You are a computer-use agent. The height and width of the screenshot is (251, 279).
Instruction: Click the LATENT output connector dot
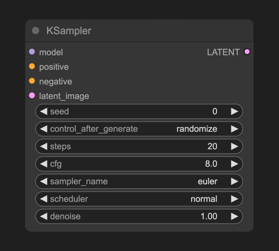tap(247, 52)
